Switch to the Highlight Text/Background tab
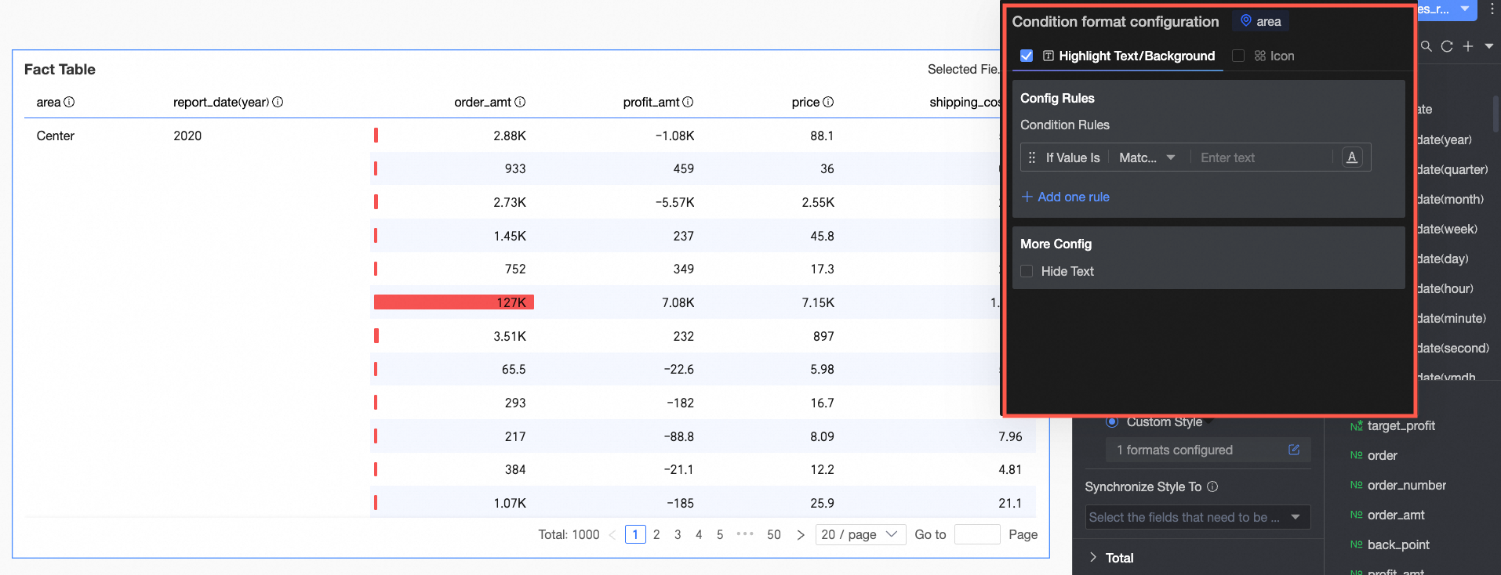This screenshot has height=575, width=1501. click(x=1136, y=56)
